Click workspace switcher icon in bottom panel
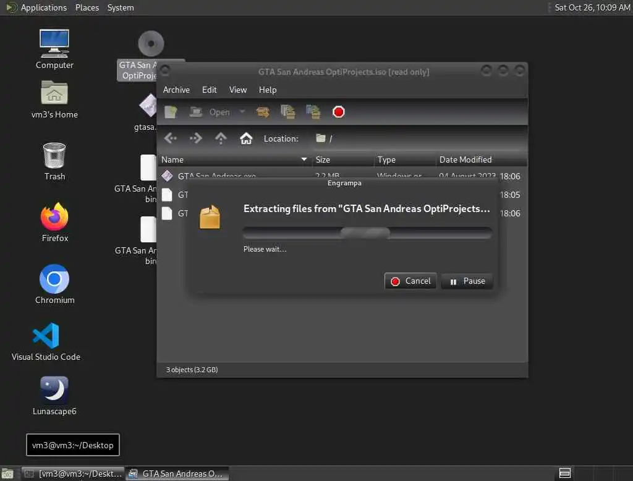The width and height of the screenshot is (633, 481). (x=565, y=473)
